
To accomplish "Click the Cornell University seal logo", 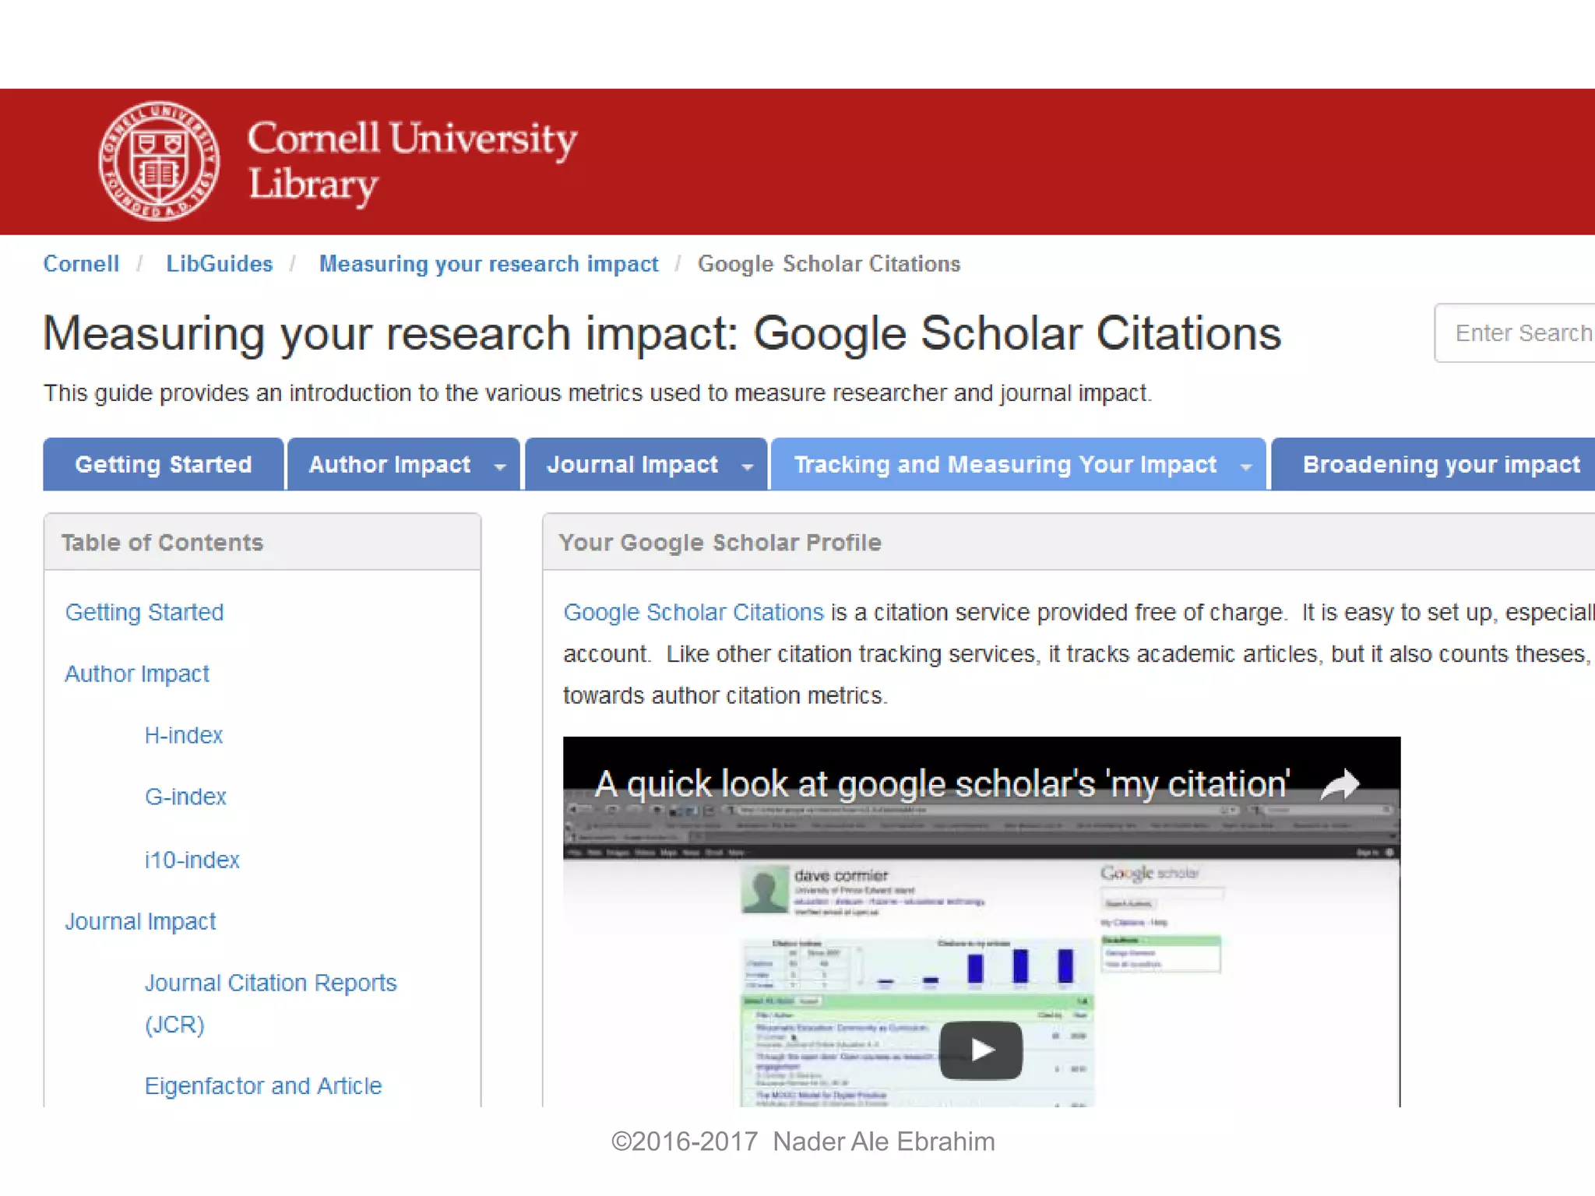I will tap(159, 161).
